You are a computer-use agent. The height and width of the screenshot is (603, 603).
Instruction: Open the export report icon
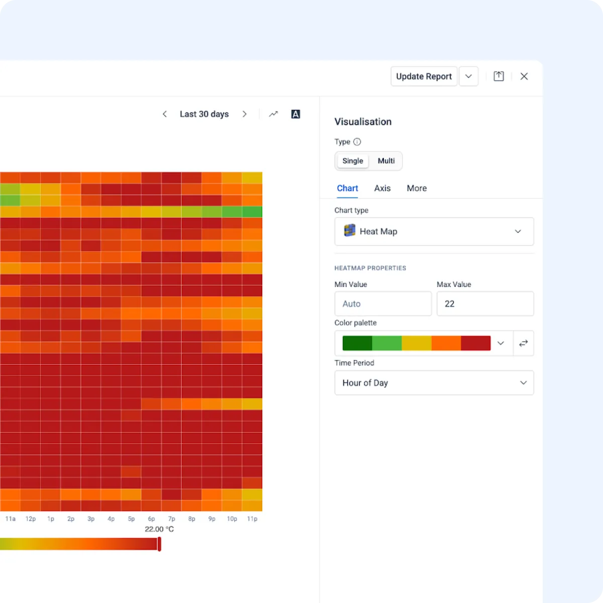[x=498, y=76]
